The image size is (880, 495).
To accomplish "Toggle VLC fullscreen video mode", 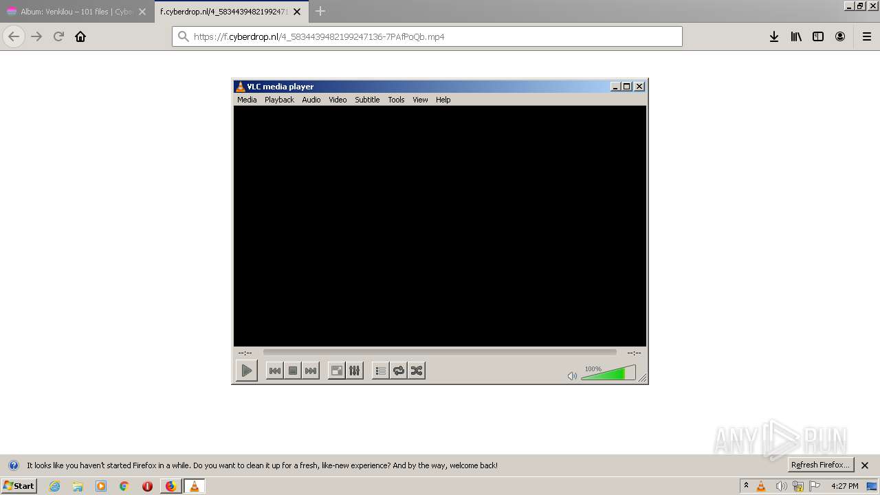I will pos(337,371).
